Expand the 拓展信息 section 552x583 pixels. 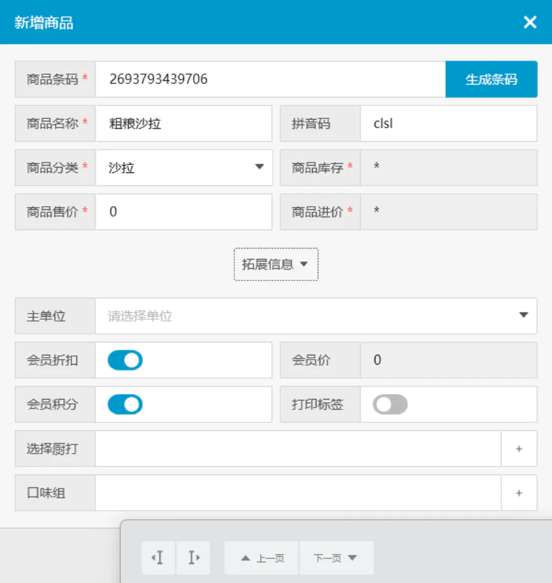click(276, 264)
